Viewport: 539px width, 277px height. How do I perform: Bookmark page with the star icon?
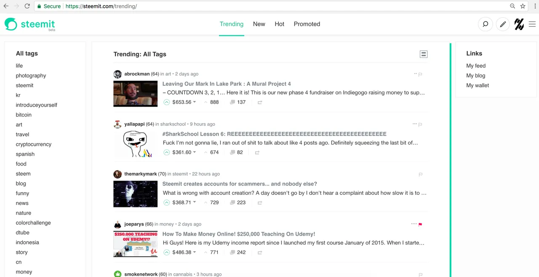523,6
